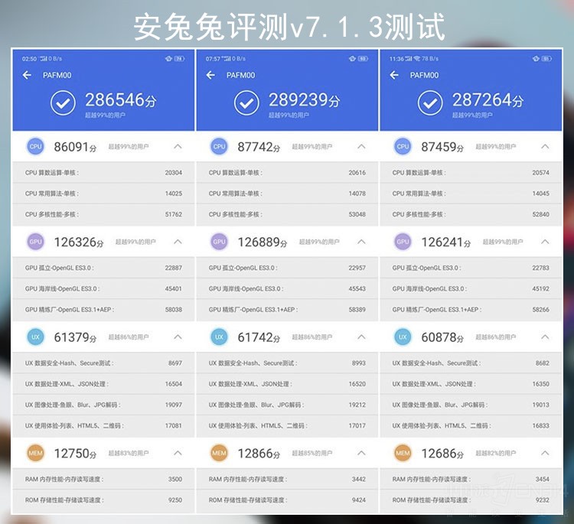This screenshot has height=524, width=574.
Task: Click battery icon in 11:36 status bar
Action: 546,59
